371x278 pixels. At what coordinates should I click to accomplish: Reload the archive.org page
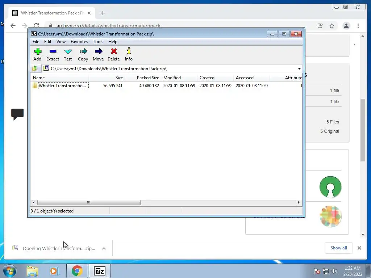[36, 26]
